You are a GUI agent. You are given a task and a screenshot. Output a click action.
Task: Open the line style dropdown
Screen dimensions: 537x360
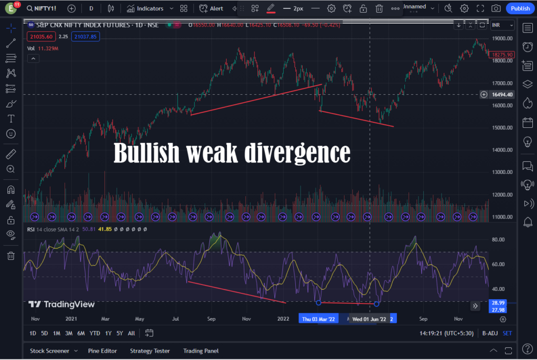point(315,8)
